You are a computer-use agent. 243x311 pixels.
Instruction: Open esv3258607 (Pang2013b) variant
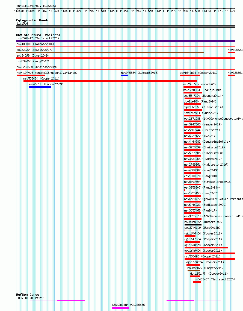pyautogui.click(x=202, y=188)
